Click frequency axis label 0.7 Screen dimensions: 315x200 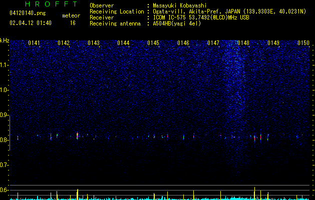(4, 165)
